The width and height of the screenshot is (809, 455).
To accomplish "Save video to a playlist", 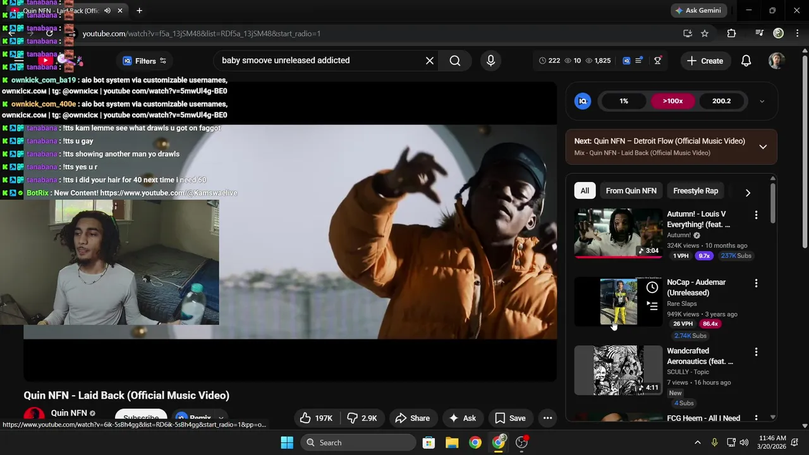I will (x=510, y=418).
